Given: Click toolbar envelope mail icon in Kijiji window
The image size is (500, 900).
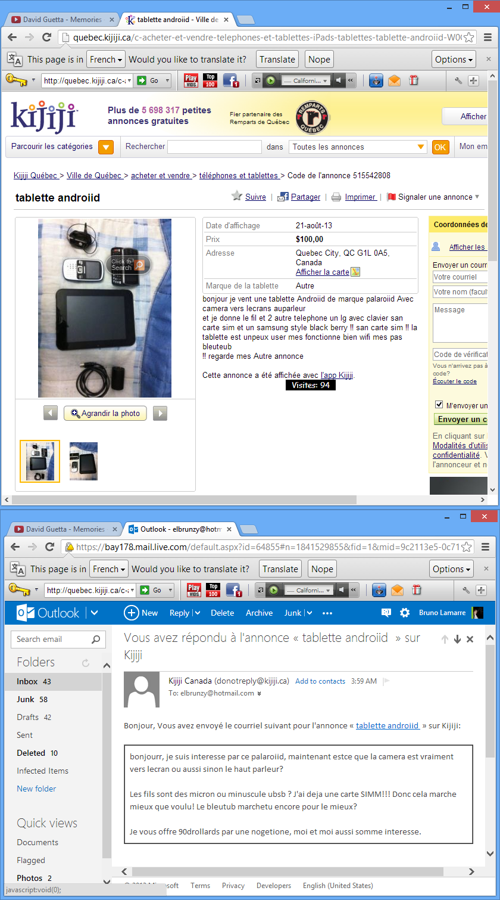Looking at the screenshot, I should tap(395, 80).
